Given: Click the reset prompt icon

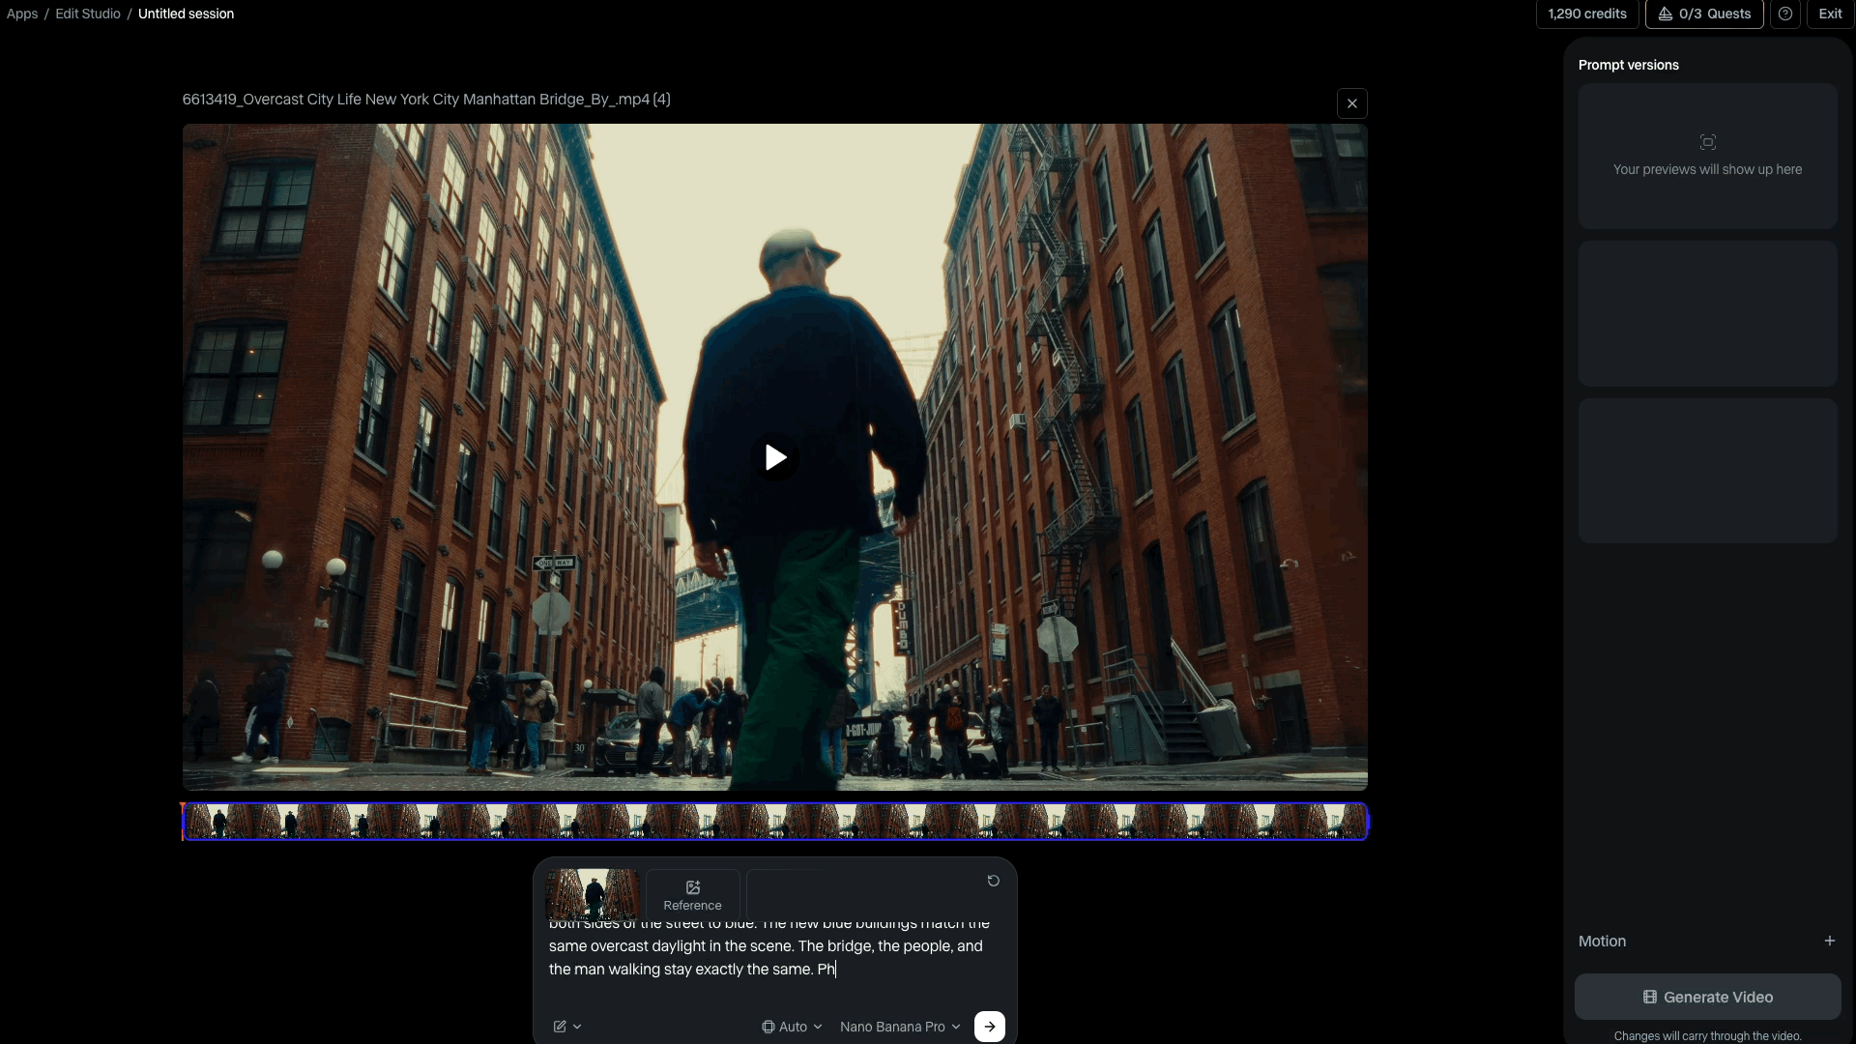Looking at the screenshot, I should tap(993, 881).
